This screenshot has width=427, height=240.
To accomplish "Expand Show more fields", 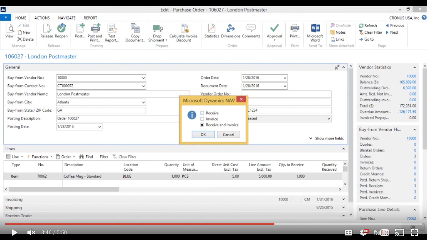I will pyautogui.click(x=326, y=138).
